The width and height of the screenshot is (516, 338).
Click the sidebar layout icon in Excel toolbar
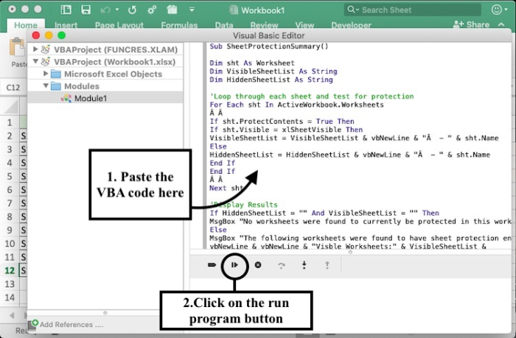(66, 10)
